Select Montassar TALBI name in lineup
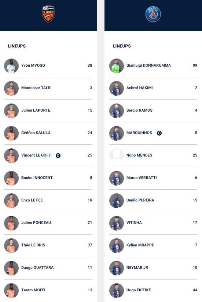Image resolution: width=202 pixels, height=302 pixels. tap(36, 88)
